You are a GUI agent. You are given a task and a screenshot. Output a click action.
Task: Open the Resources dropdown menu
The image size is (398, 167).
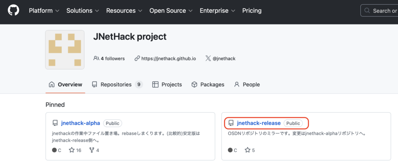point(124,10)
